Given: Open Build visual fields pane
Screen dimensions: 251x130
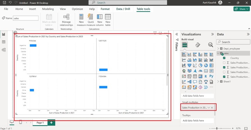Looking at the screenshot, I should 184,45.
